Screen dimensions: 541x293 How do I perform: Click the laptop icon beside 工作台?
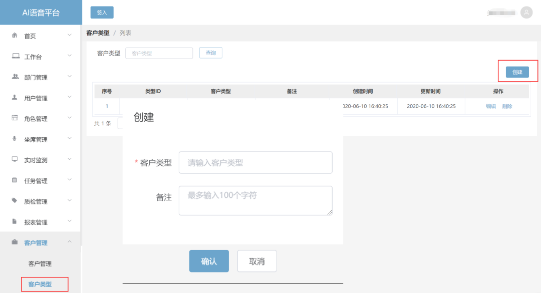(x=16, y=56)
